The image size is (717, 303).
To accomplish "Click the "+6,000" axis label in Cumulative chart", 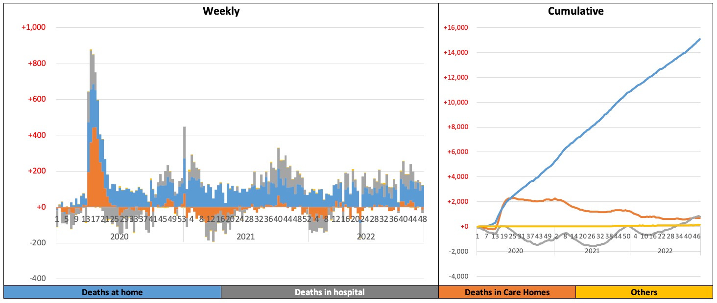I will (x=457, y=152).
